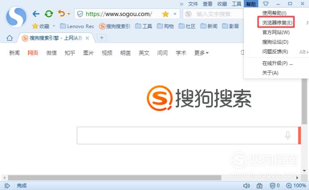Click the skin t-shirt icon
The height and width of the screenshot is (190, 309).
266,4
